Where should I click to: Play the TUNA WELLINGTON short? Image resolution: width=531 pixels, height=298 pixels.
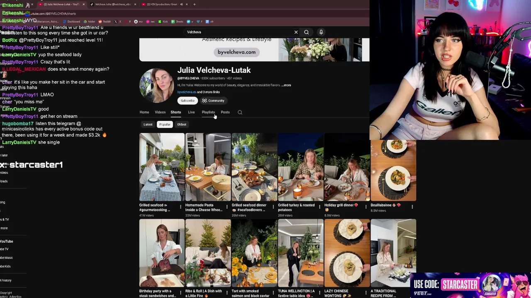click(301, 253)
